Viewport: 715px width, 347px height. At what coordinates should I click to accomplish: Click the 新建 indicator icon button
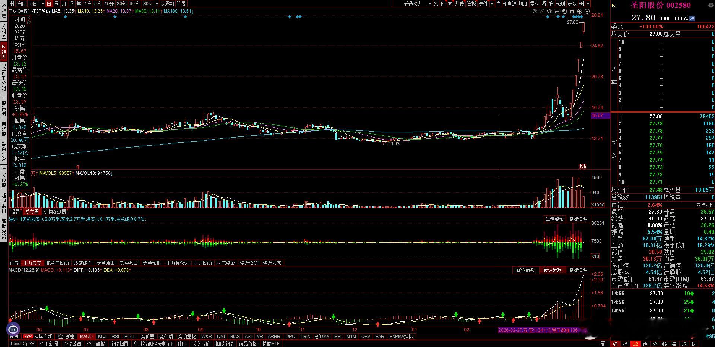point(66,337)
